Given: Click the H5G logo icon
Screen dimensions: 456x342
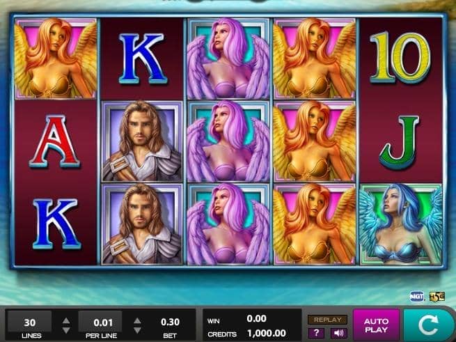Looking at the screenshot, I should [x=437, y=297].
